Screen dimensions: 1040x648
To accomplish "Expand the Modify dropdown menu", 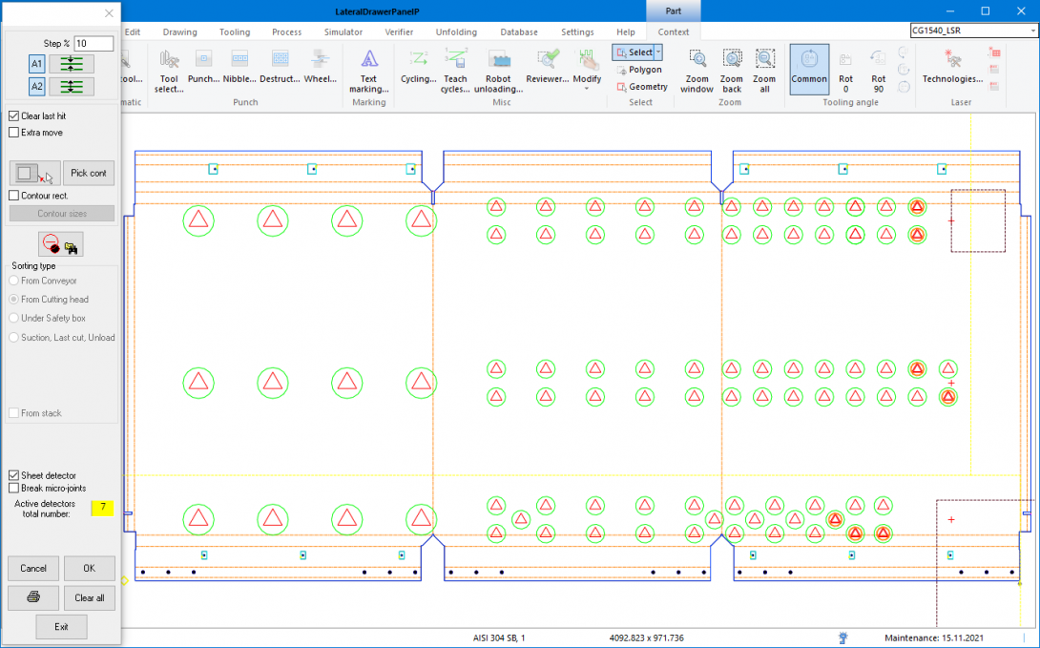I will pos(587,88).
